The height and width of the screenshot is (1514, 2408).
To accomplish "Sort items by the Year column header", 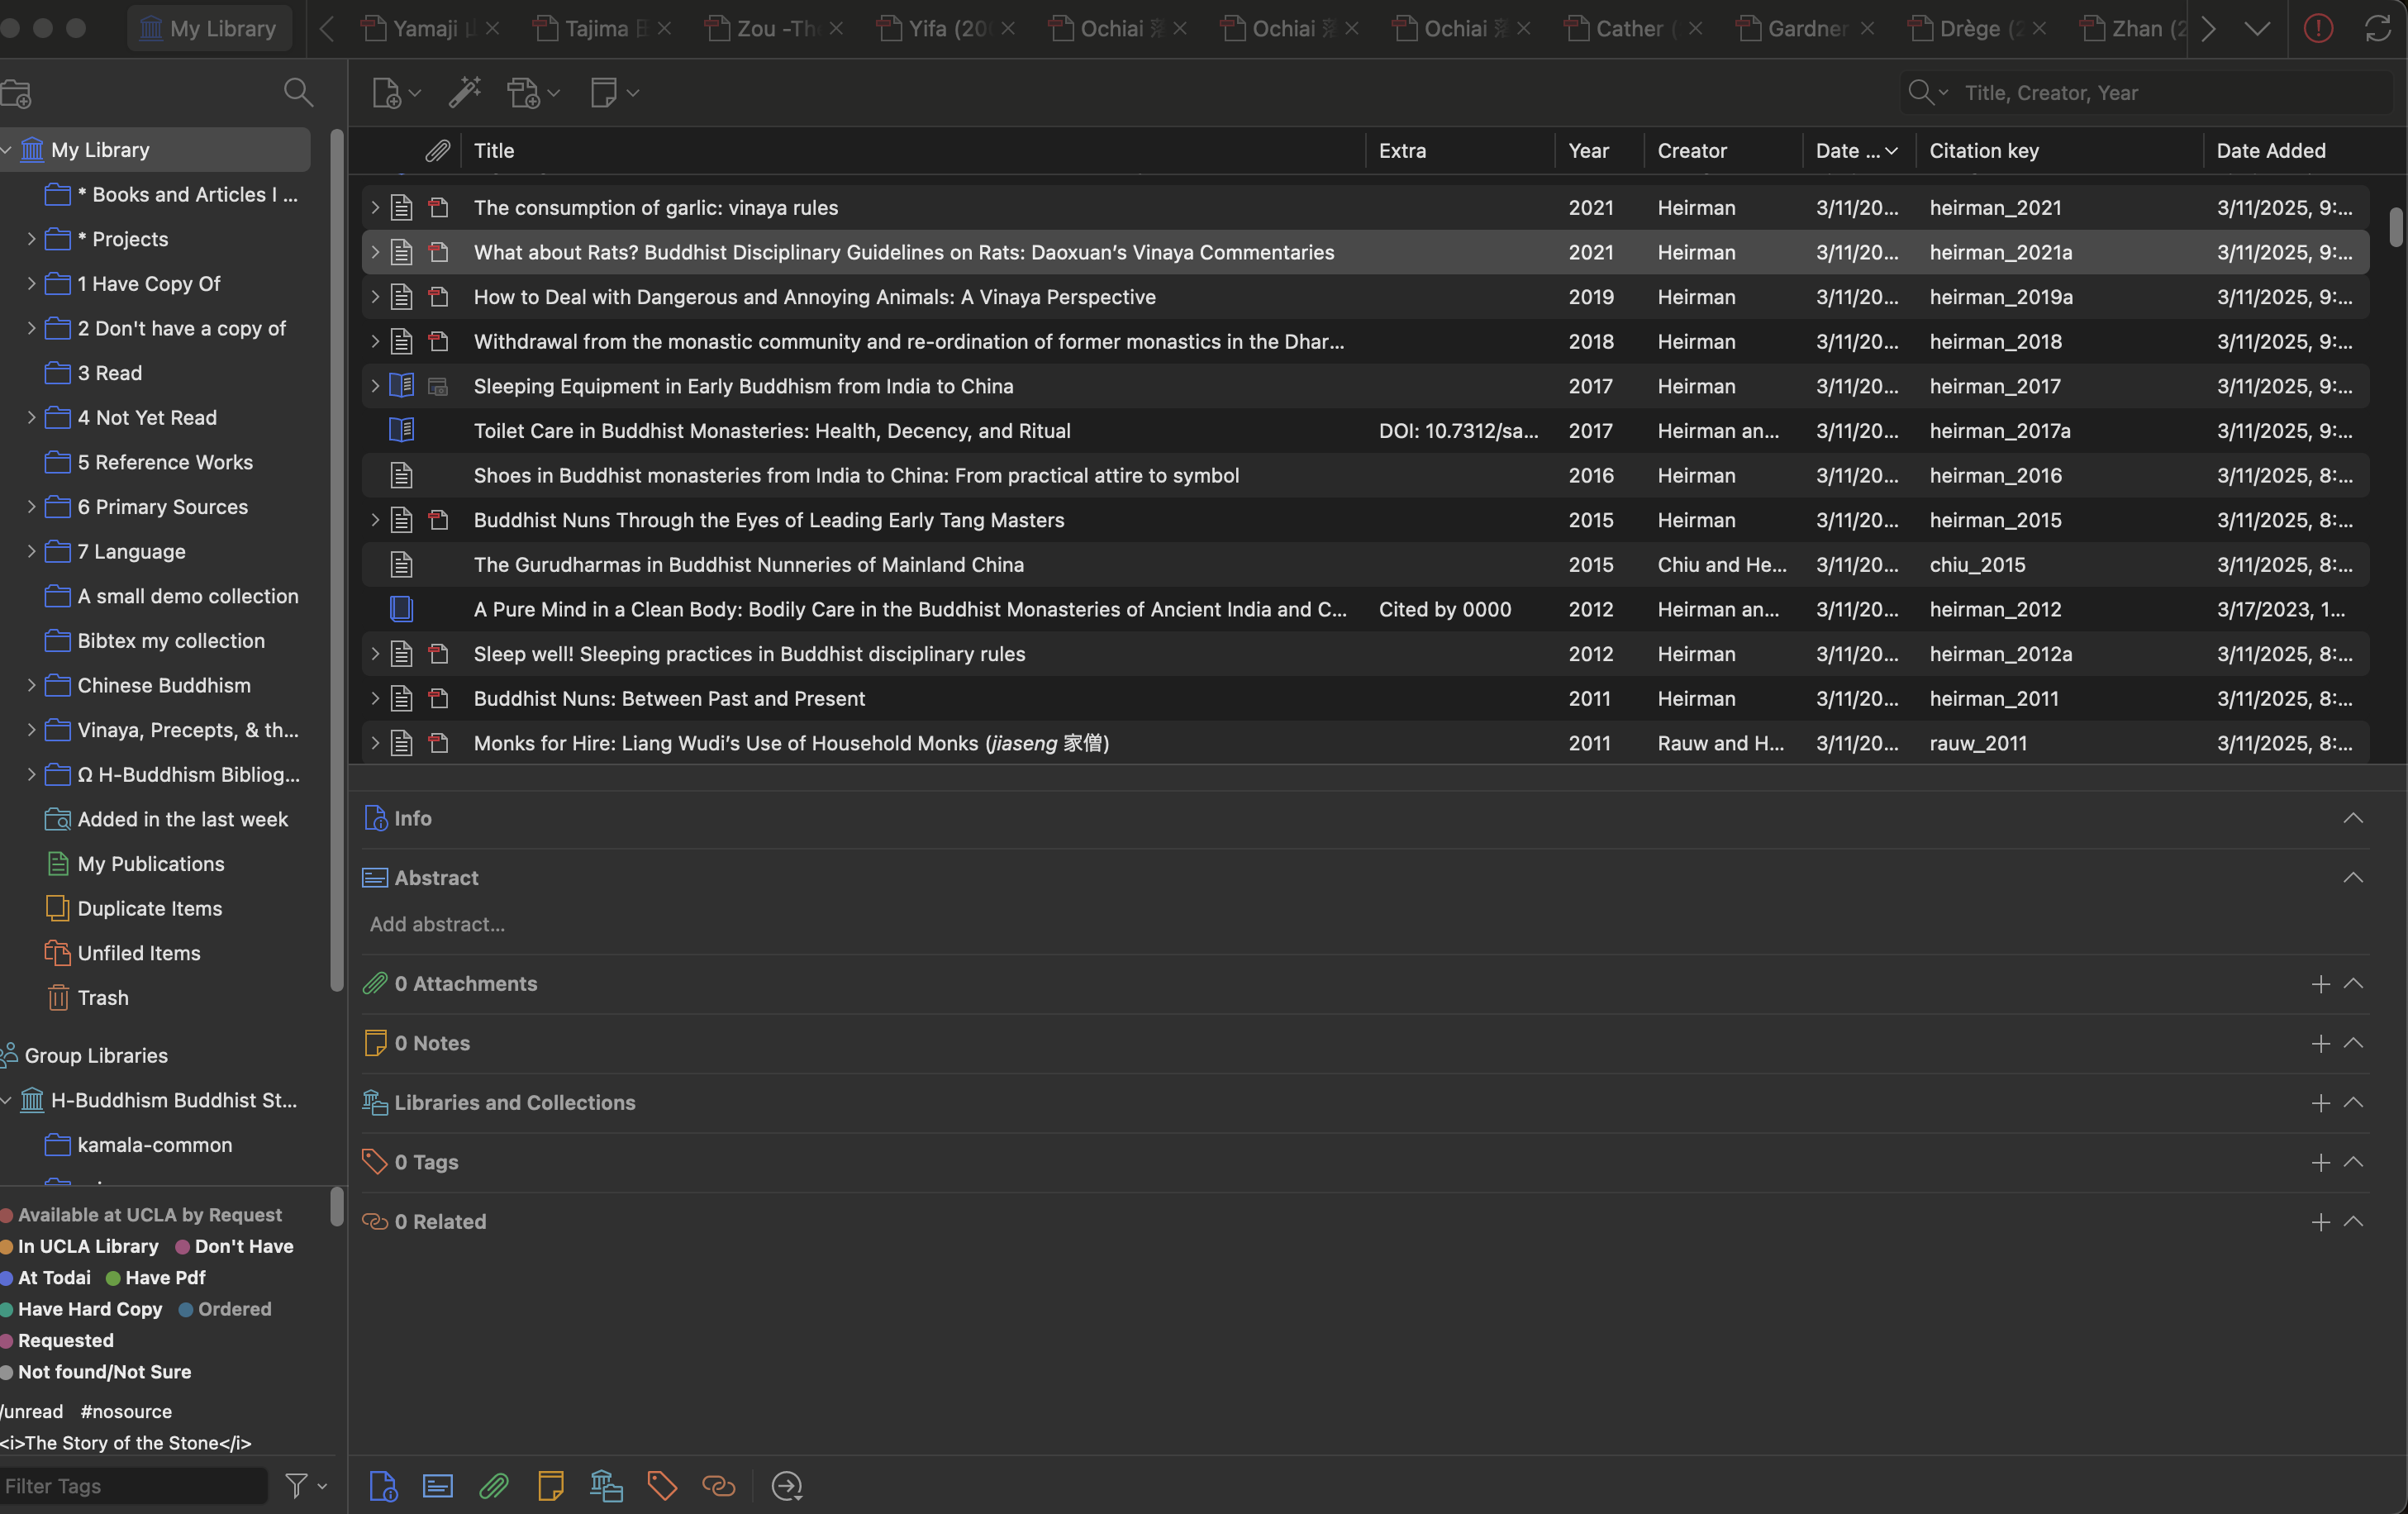I will click(1588, 151).
